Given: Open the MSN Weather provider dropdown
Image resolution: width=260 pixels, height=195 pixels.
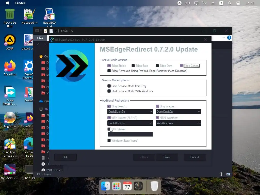Looking at the screenshot, I should pyautogui.click(x=178, y=123).
